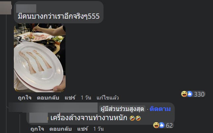Image resolution: width=213 pixels, height=133 pixels.
Task: Share the top comment via แชร์
Action: click(x=70, y=98)
